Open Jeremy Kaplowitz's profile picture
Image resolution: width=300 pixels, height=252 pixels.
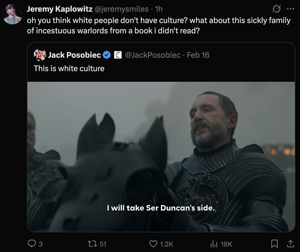[x=12, y=14]
